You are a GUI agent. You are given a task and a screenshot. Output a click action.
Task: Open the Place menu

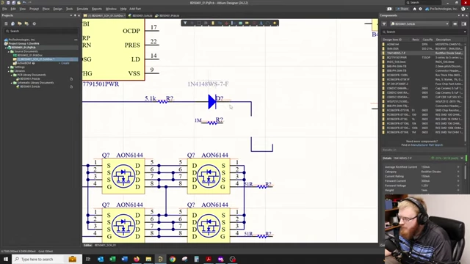(x=46, y=9)
